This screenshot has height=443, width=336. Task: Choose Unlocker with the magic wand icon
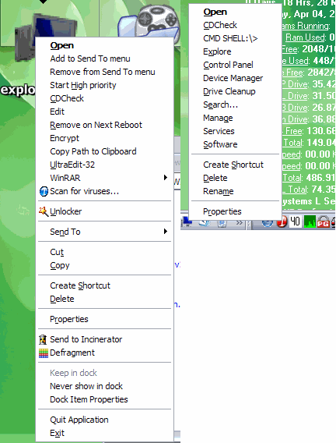click(x=104, y=211)
